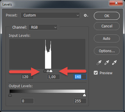Close the Levels dialog window
This screenshot has height=112, width=125.
coord(116,3)
